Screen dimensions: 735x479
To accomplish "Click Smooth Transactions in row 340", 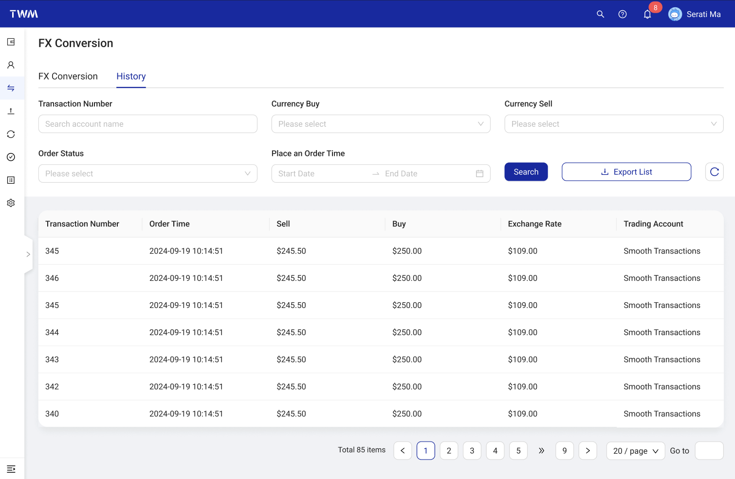I will [662, 414].
